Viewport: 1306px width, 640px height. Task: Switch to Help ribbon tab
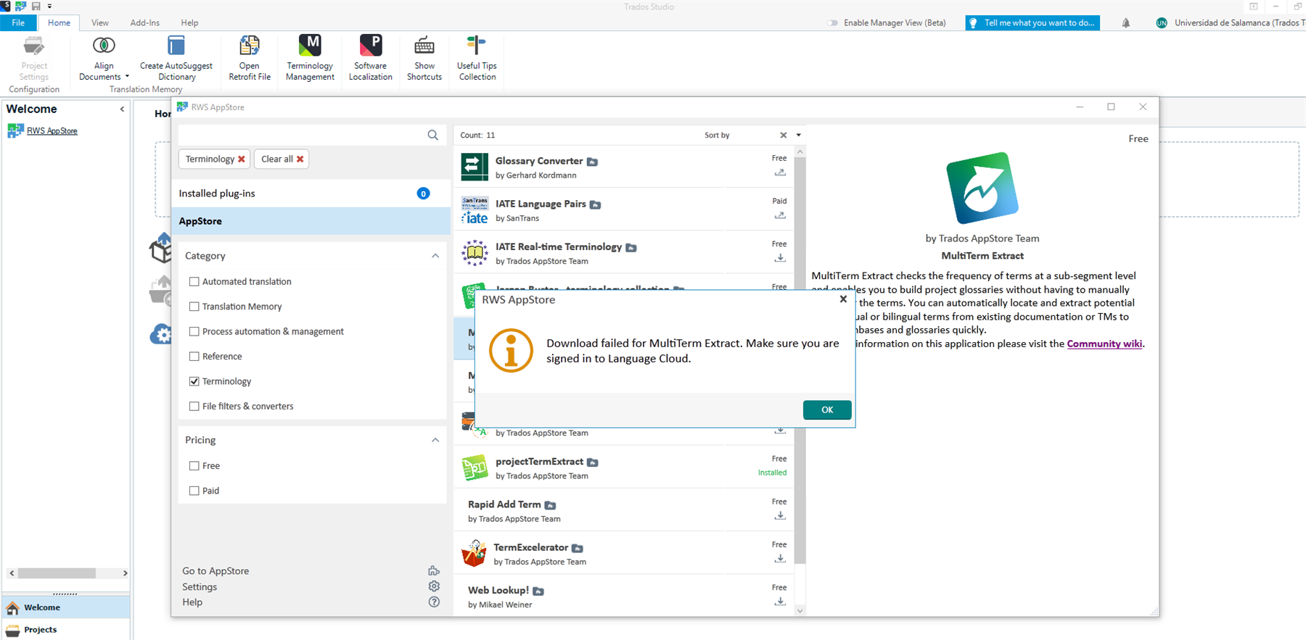click(x=189, y=23)
